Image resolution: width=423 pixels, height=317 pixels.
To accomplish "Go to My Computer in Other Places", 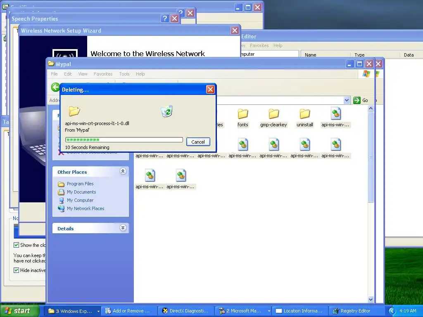I will click(80, 200).
